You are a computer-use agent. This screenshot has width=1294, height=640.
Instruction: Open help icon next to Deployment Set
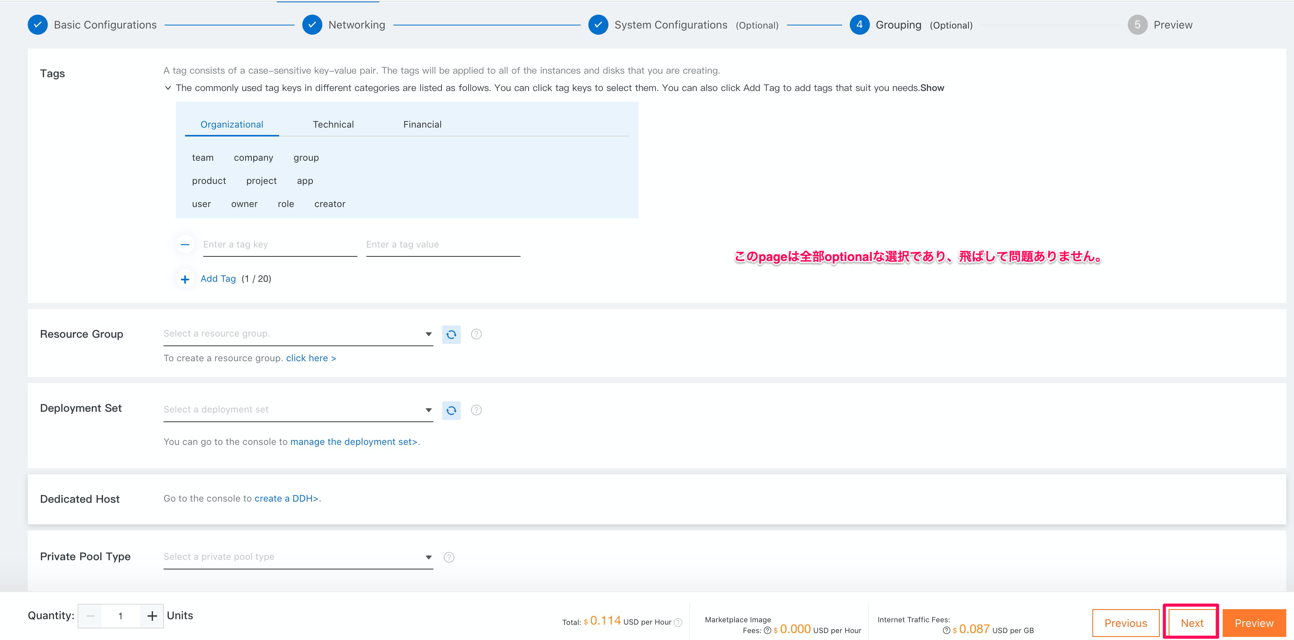click(476, 411)
